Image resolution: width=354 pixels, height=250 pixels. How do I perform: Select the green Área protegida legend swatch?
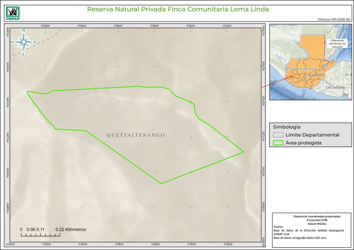277,143
